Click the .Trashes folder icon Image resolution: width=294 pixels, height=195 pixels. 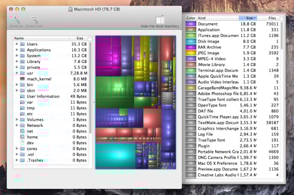click(23, 160)
